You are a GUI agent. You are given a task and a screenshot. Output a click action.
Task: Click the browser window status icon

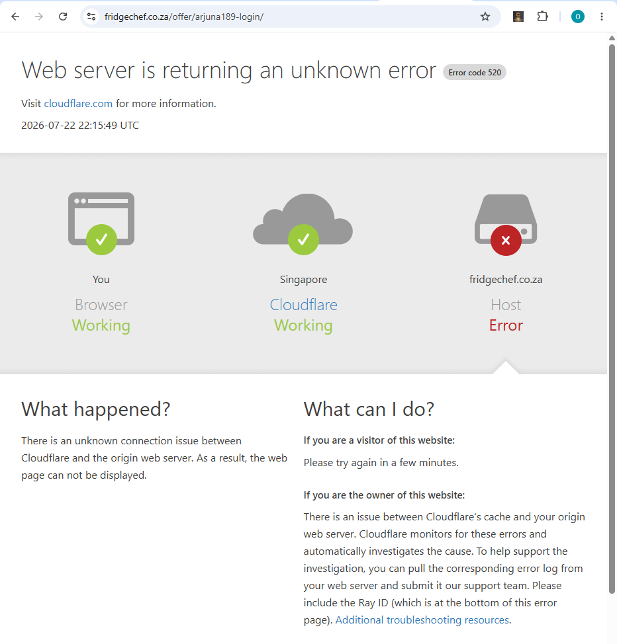pos(101,223)
